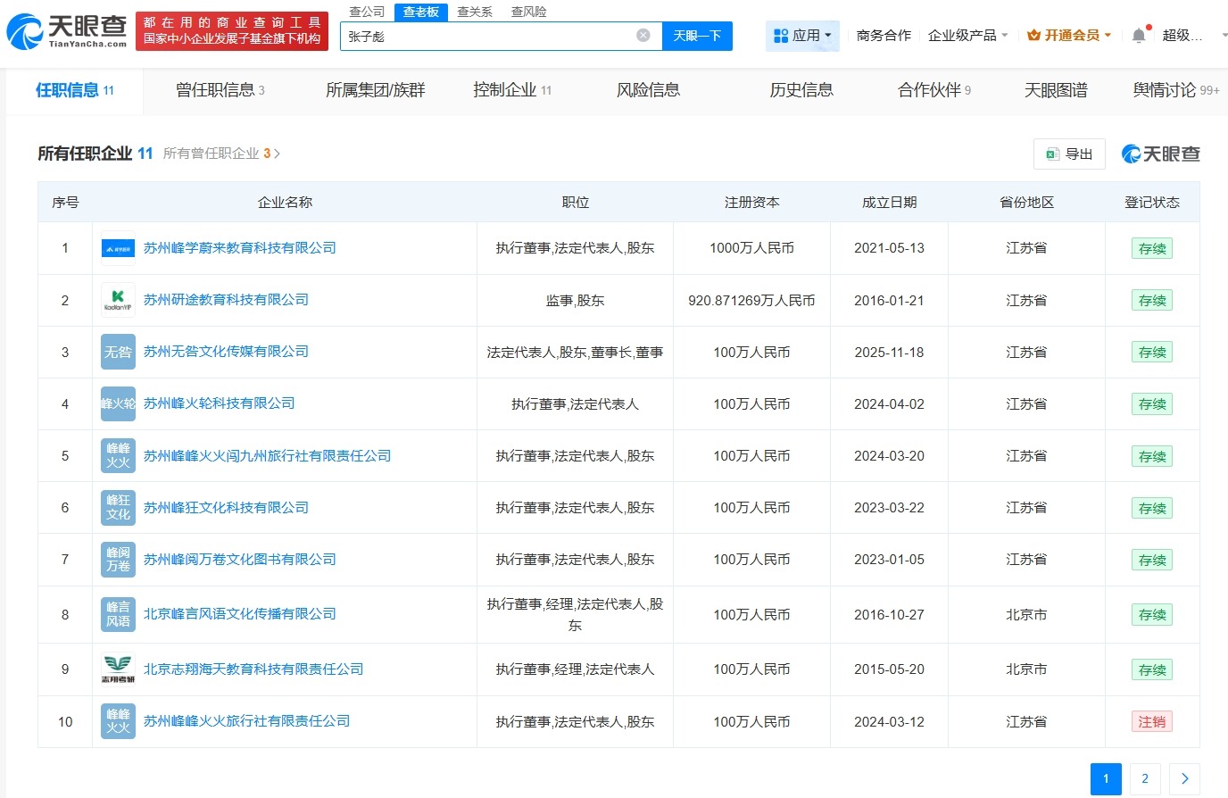Open the 开通会员 dropdown
This screenshot has width=1228, height=798.
1068,34
